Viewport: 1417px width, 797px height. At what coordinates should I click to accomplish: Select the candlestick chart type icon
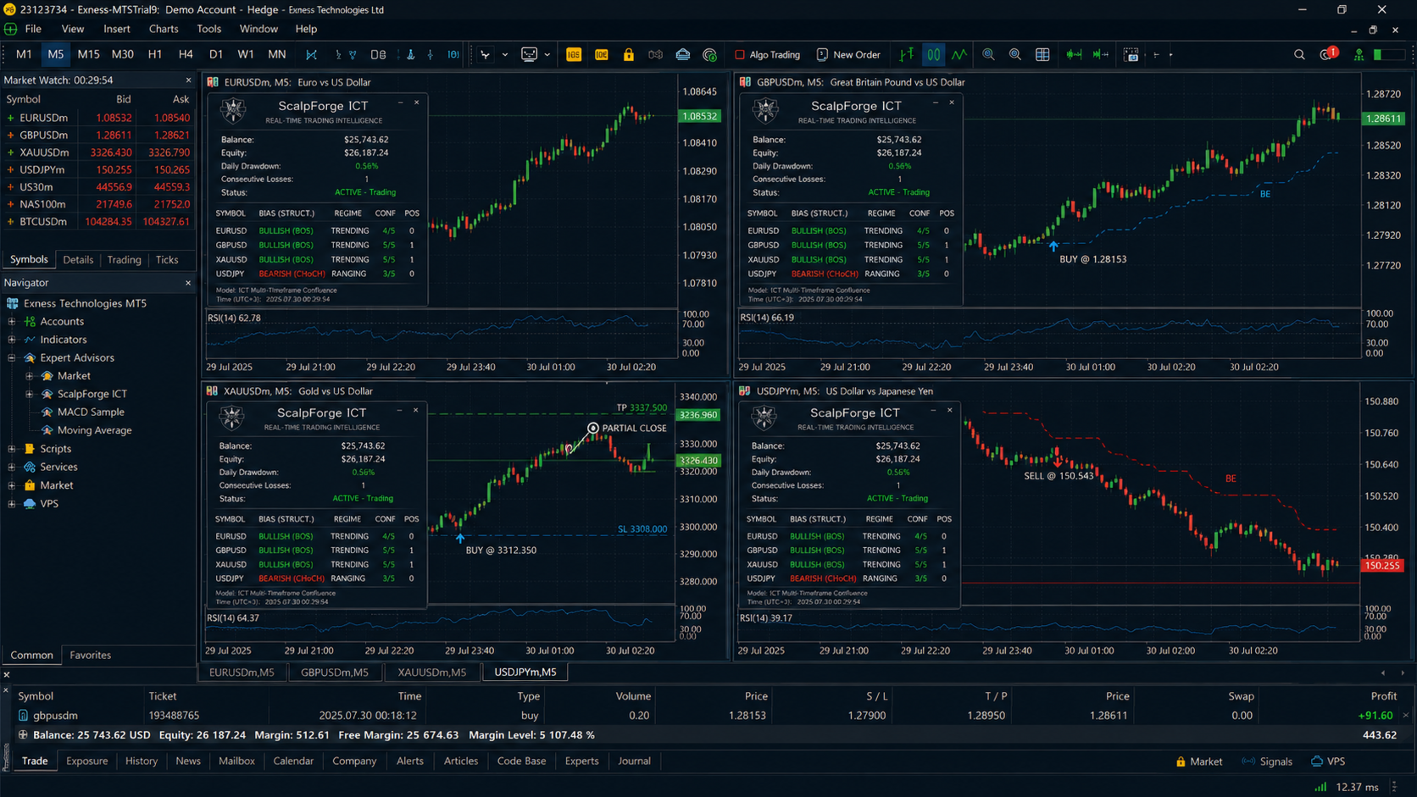933,55
